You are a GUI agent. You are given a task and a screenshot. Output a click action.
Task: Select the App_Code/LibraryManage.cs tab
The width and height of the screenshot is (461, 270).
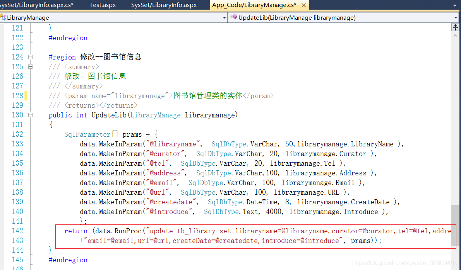click(x=254, y=5)
